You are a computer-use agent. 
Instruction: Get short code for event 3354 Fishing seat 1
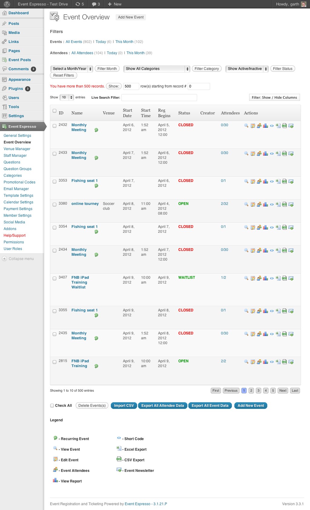click(x=272, y=228)
